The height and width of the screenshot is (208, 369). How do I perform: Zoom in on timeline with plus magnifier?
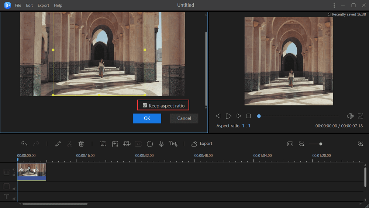[361, 144]
